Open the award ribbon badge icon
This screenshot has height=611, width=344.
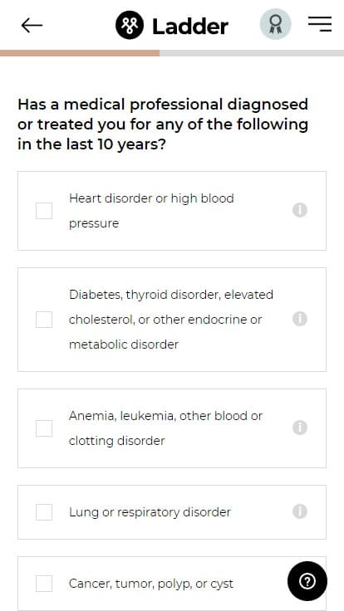coord(276,24)
